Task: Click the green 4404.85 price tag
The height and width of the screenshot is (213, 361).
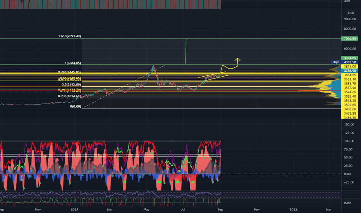Action: (349, 58)
